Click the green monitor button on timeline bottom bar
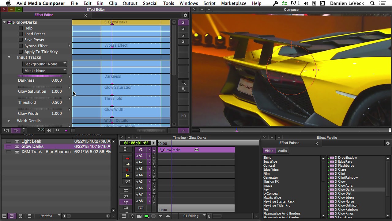 (146, 216)
